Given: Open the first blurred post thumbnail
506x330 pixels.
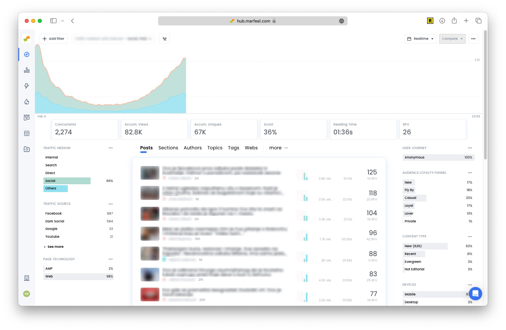Looking at the screenshot, I should coord(150,173).
